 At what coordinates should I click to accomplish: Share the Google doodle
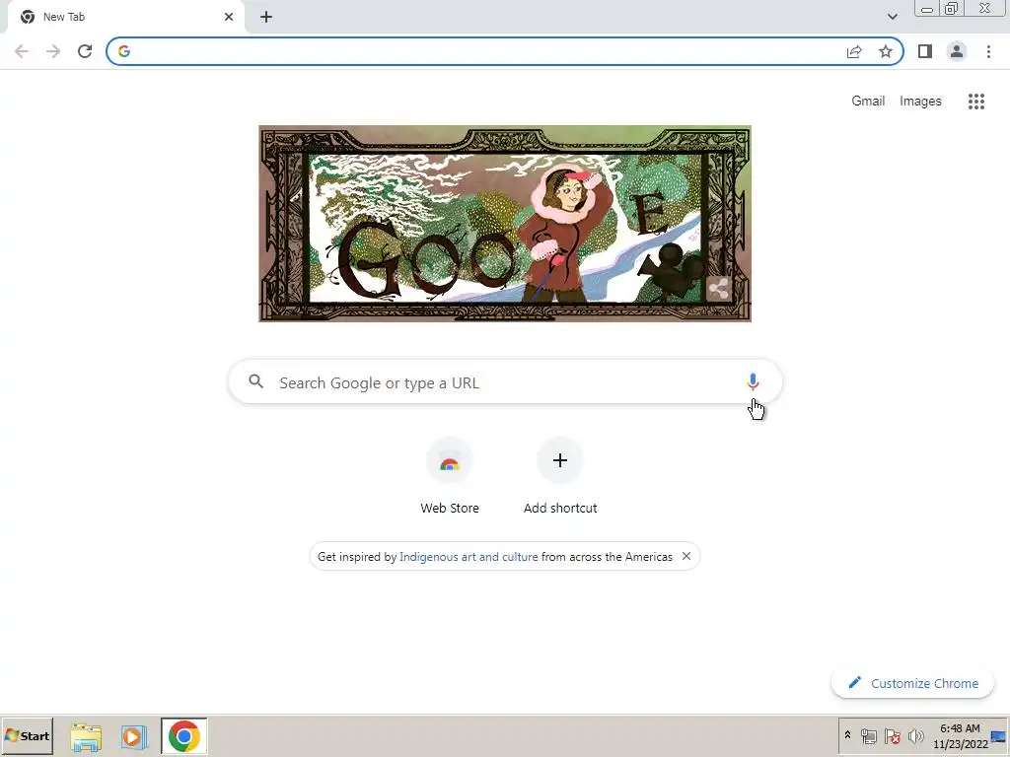point(718,289)
